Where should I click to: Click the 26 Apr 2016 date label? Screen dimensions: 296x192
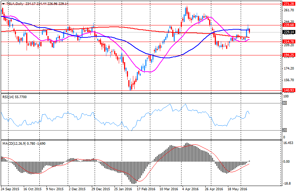pyautogui.click(x=214, y=189)
